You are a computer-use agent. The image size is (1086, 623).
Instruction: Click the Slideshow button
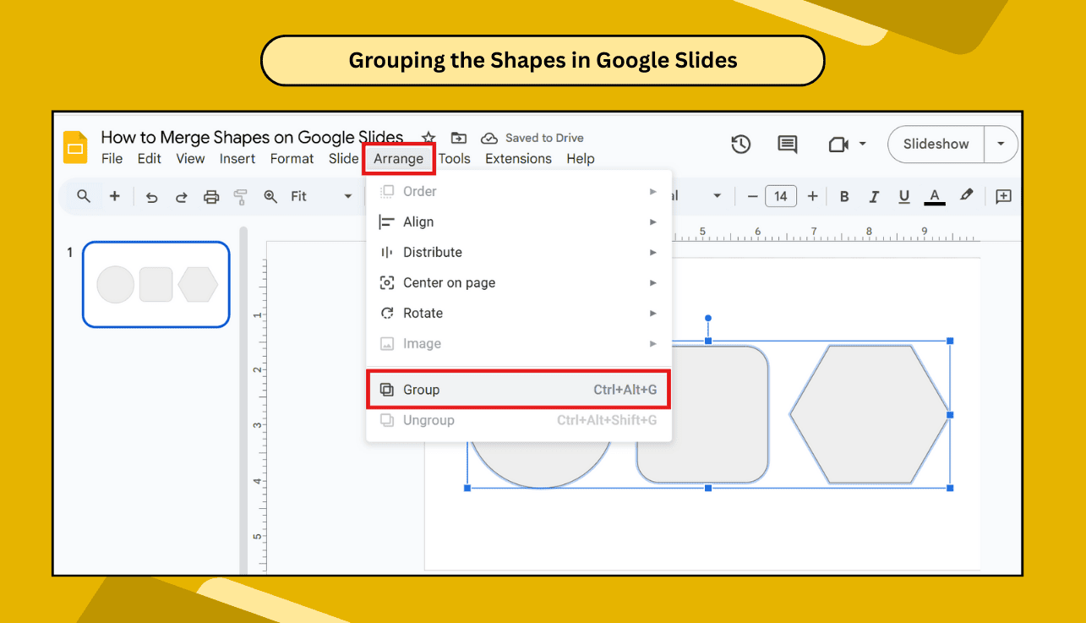tap(935, 144)
